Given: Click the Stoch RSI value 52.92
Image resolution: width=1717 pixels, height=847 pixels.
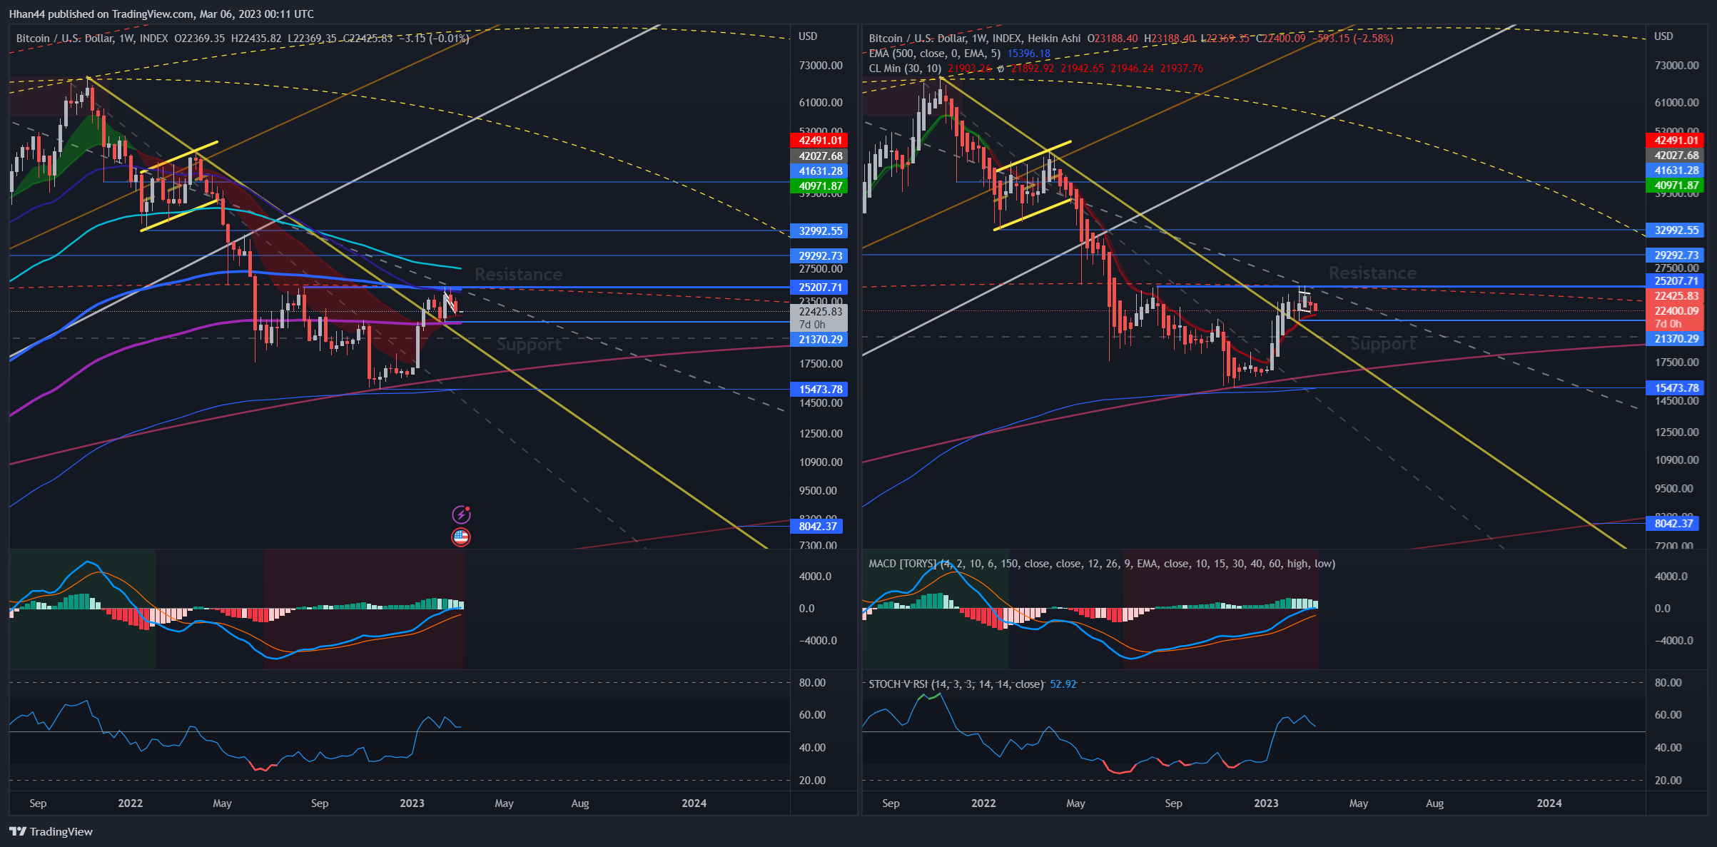Looking at the screenshot, I should click(x=1063, y=684).
